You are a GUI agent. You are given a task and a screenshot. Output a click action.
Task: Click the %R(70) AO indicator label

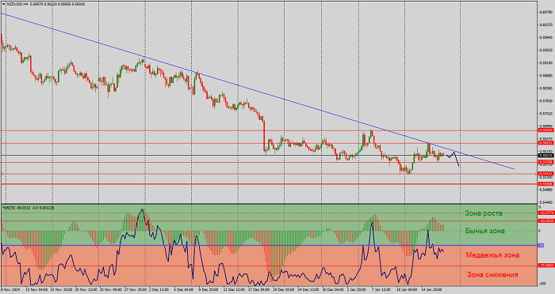coord(29,208)
